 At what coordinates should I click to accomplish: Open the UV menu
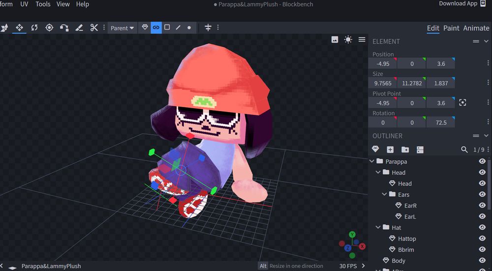pos(24,4)
